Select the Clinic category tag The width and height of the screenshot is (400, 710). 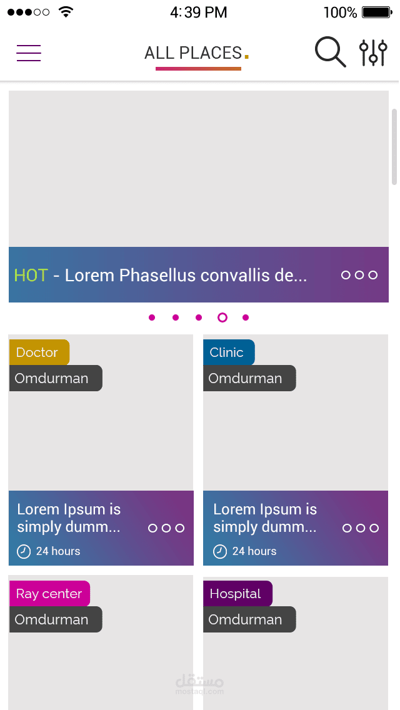click(x=228, y=352)
